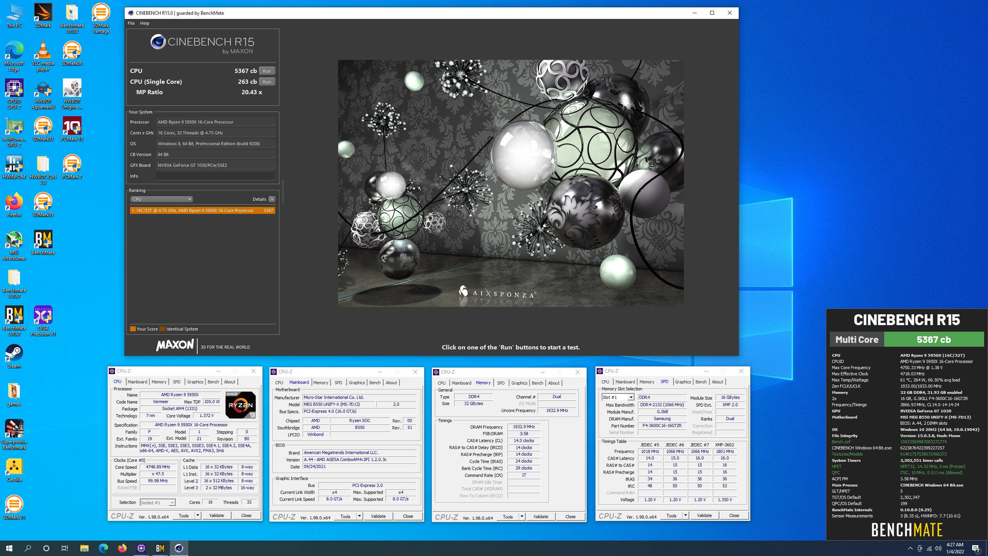Expand the CPU ranking dropdown

[162, 199]
